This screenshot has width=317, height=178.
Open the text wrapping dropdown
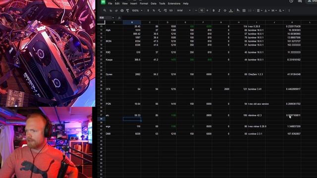[274, 10]
